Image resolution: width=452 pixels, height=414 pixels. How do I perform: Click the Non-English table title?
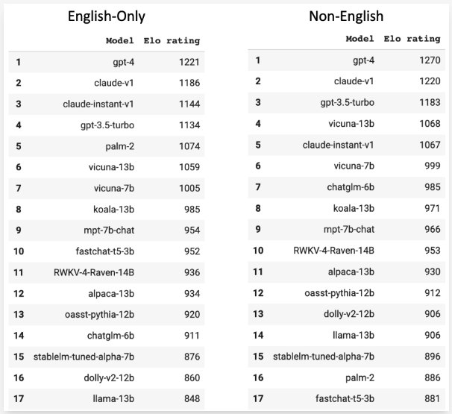(x=346, y=16)
